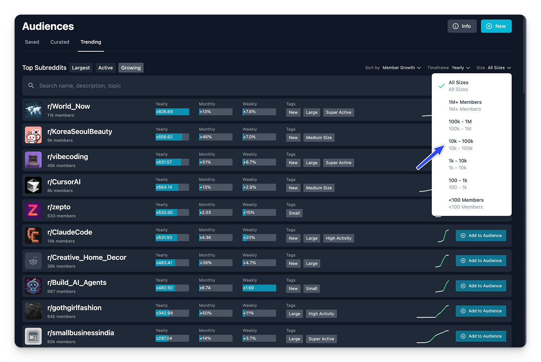Click the green checkmark beside All Sizes
Image resolution: width=541 pixels, height=362 pixels.
441,86
